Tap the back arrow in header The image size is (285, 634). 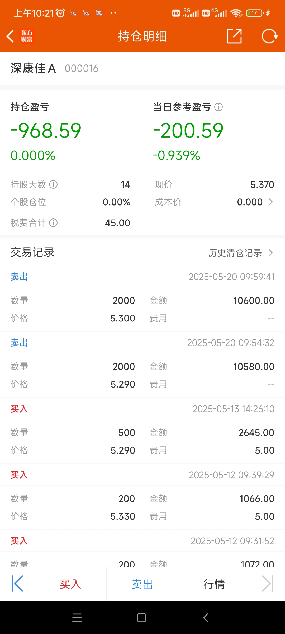(10, 36)
